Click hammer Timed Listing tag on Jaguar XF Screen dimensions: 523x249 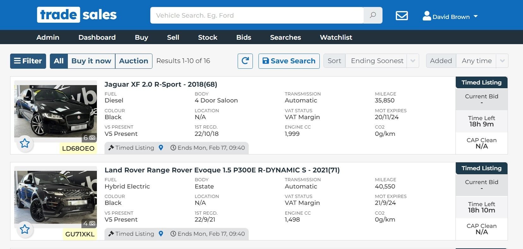click(131, 148)
